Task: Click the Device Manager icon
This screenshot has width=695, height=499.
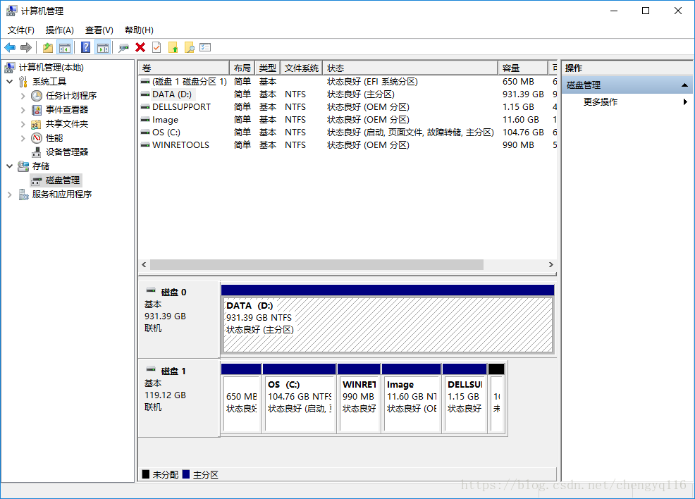Action: click(37, 152)
